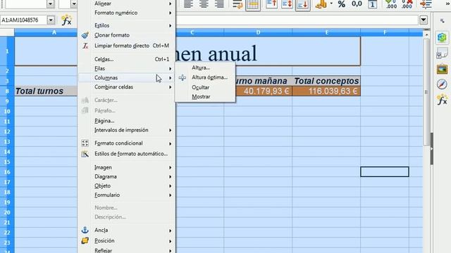Open Combinar celdas submenu
This screenshot has width=451, height=253.
coord(127,87)
